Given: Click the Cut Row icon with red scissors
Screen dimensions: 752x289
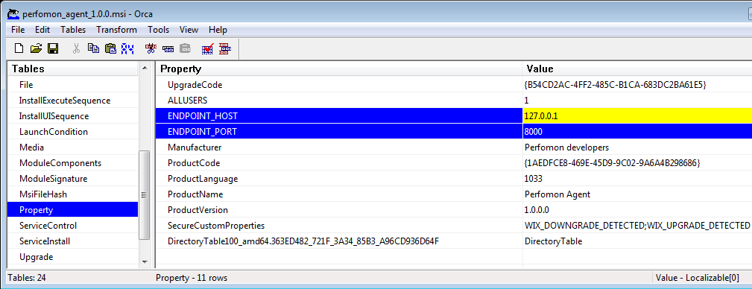Looking at the screenshot, I should pyautogui.click(x=151, y=48).
